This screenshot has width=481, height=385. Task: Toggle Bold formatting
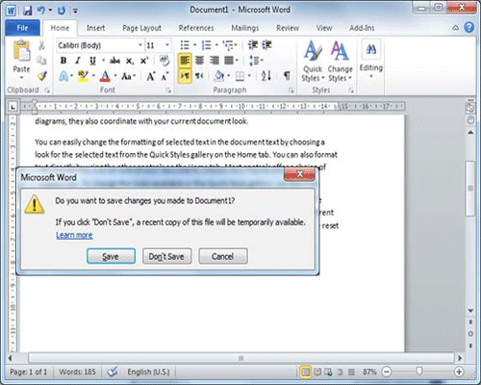coord(63,61)
